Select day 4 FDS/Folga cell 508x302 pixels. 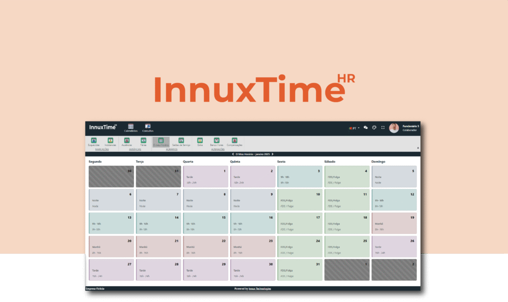coord(347,177)
